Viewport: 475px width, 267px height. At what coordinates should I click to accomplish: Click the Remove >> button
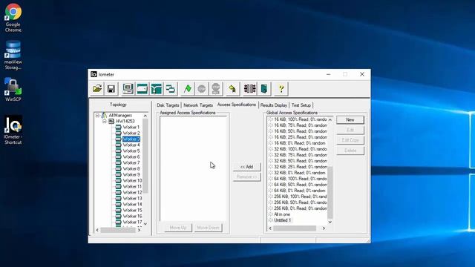coord(246,177)
